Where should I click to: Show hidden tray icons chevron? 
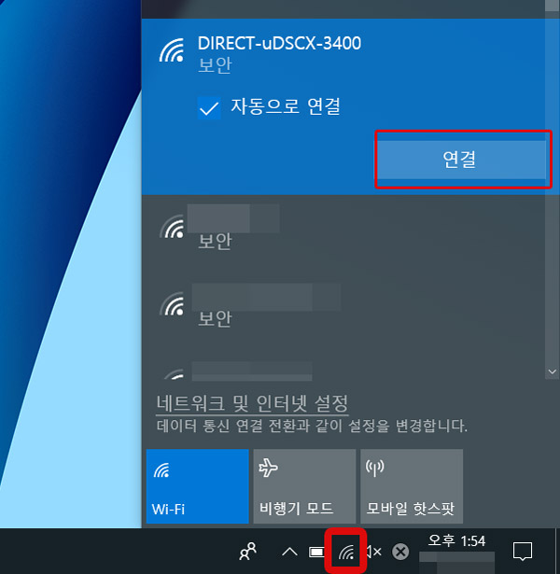tap(289, 552)
